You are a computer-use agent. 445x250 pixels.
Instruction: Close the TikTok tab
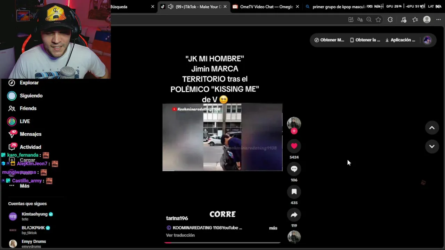click(225, 7)
